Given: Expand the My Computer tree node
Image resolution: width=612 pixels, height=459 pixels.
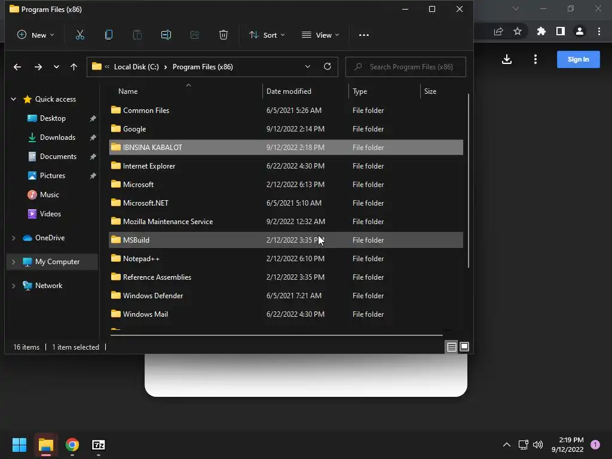Looking at the screenshot, I should (x=13, y=262).
